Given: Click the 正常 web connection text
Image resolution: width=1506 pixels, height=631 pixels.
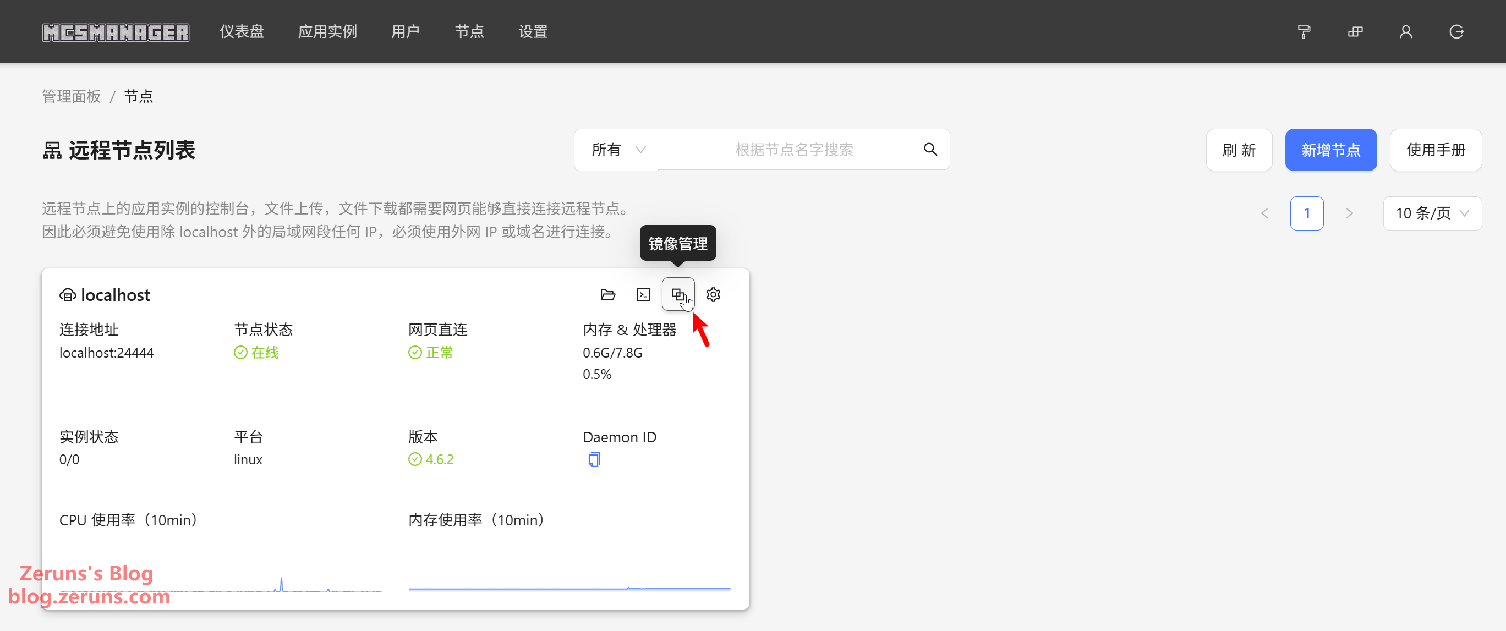Looking at the screenshot, I should pyautogui.click(x=440, y=353).
